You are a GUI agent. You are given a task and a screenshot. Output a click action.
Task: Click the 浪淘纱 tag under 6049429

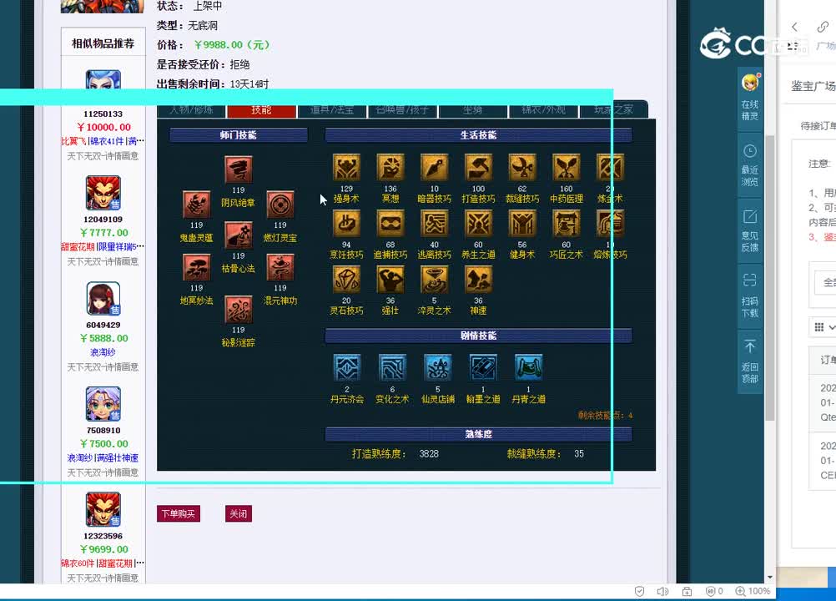[103, 352]
